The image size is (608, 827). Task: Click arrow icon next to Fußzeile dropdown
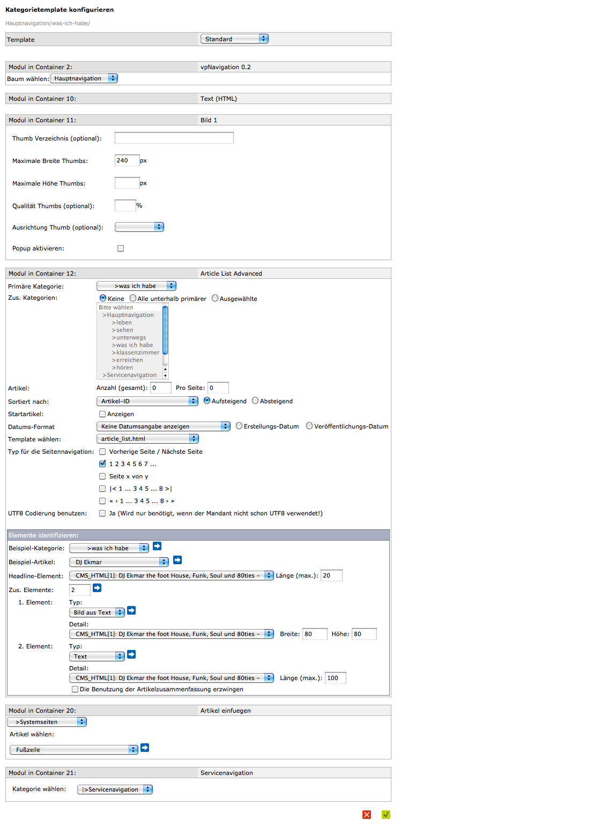tap(145, 748)
